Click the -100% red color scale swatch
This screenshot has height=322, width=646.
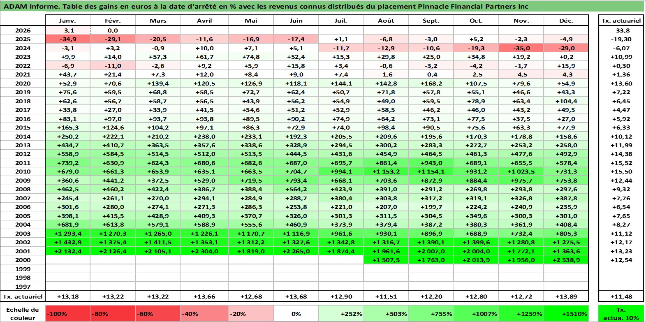(67, 313)
